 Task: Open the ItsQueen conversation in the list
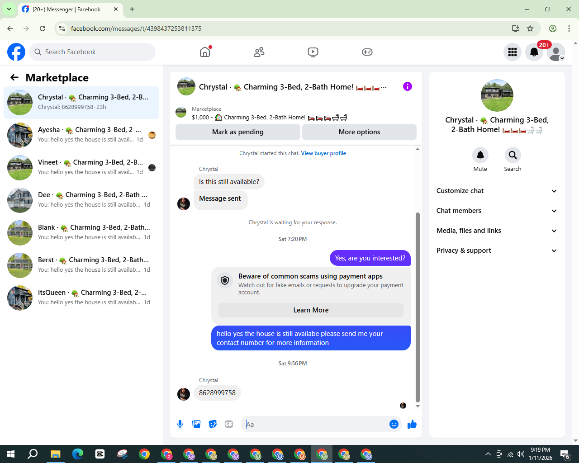81,298
